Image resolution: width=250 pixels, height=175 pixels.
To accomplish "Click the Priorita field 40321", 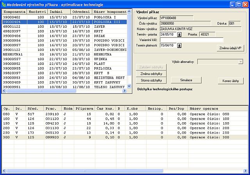I will click(x=207, y=34).
